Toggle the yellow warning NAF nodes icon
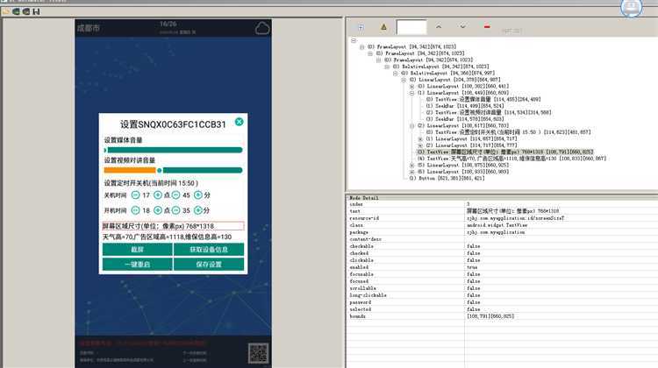Viewport: 658px width, 368px height. click(383, 27)
